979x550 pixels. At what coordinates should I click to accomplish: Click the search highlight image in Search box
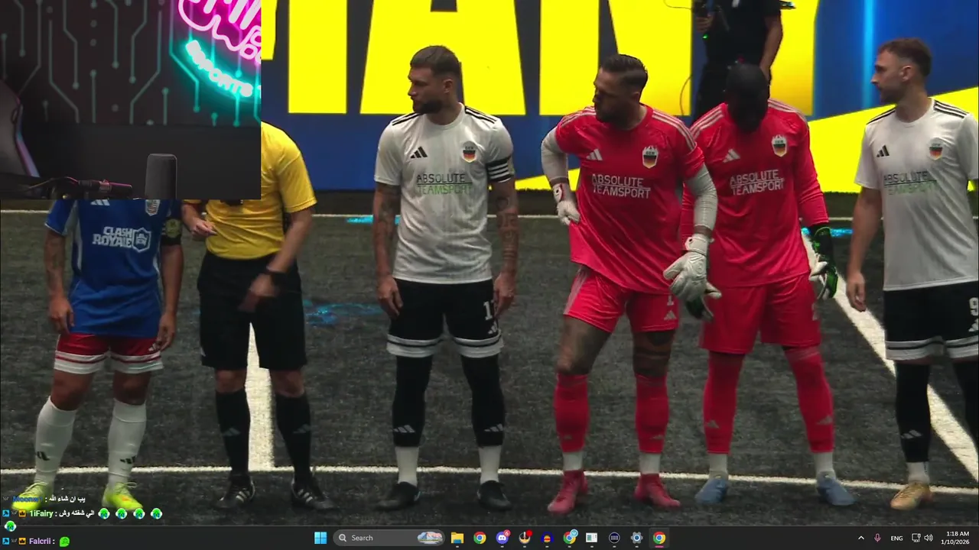(x=430, y=538)
